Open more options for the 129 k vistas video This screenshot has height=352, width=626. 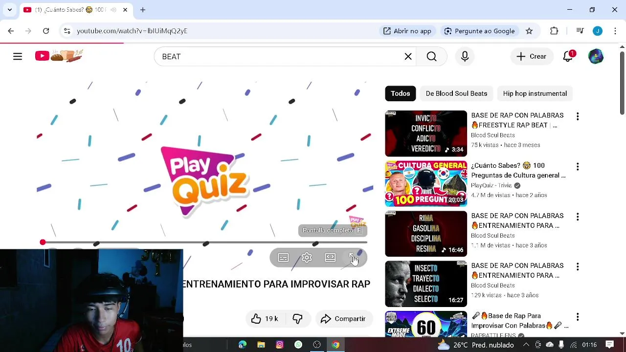[x=578, y=267]
